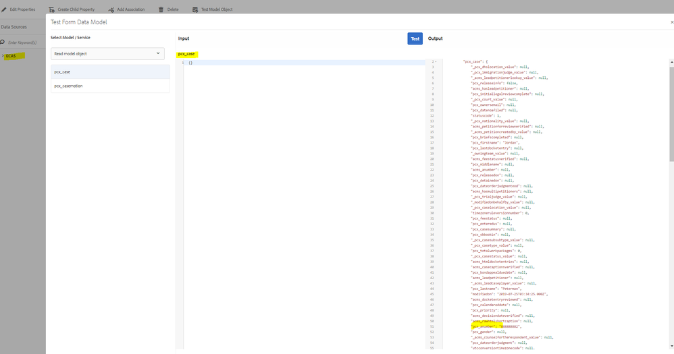Open the Read model object dropdown

click(107, 54)
